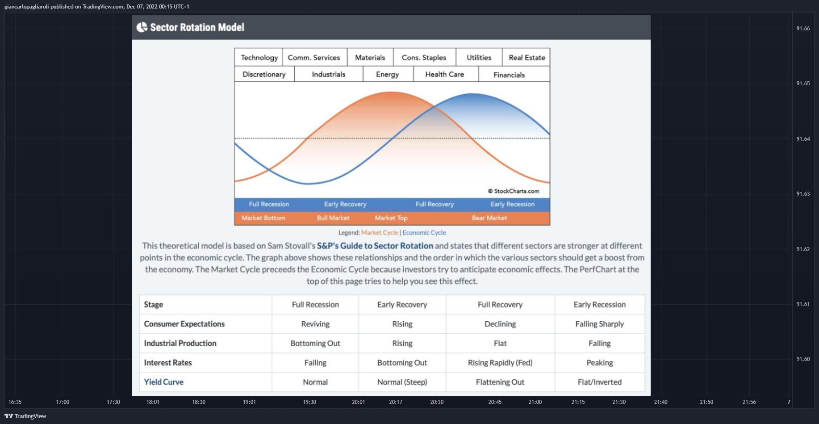819x424 pixels.
Task: Click the TradingView logo at bottom left
Action: pos(25,416)
